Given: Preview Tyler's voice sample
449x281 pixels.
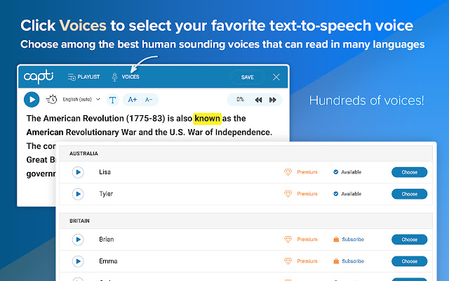Looking at the screenshot, I should [x=78, y=194].
